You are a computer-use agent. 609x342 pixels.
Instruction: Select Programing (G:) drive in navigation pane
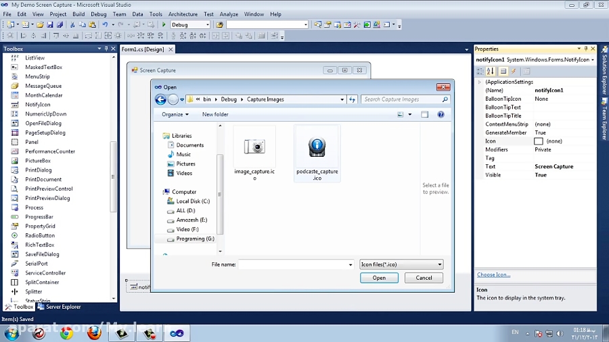pos(195,239)
